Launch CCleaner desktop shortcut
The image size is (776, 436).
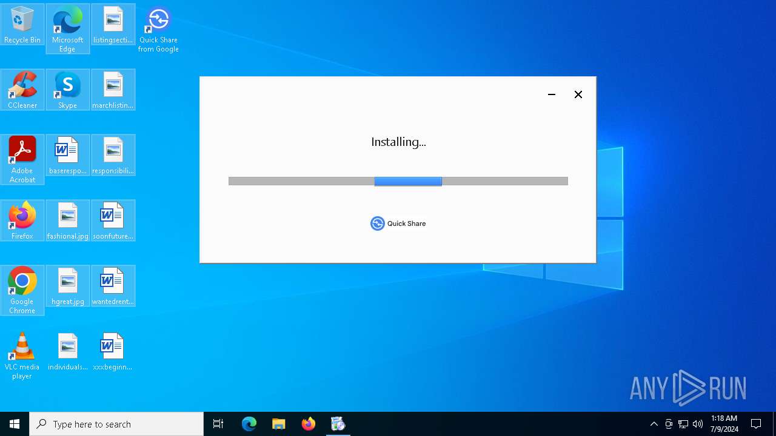click(22, 90)
